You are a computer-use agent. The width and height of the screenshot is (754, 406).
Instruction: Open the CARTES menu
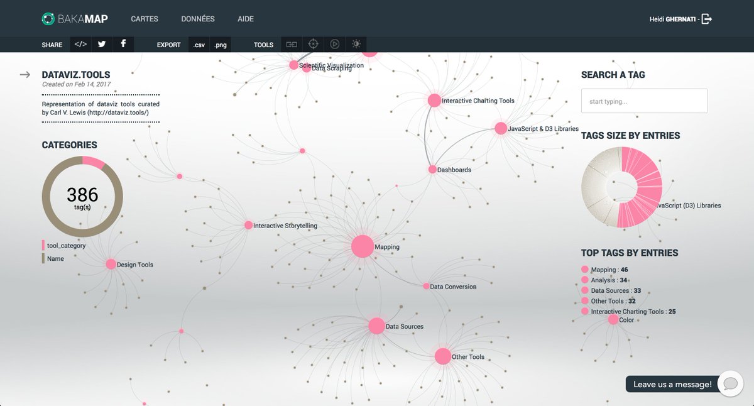(145, 19)
